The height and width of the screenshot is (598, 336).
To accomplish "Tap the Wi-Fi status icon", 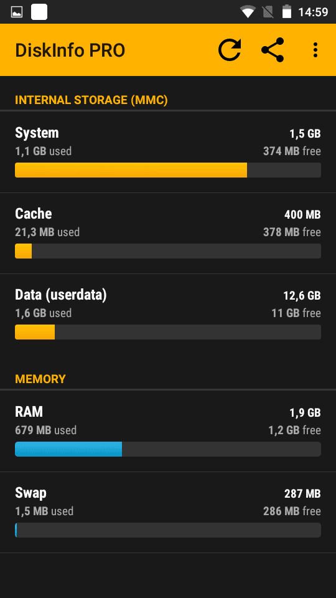I will tap(248, 12).
